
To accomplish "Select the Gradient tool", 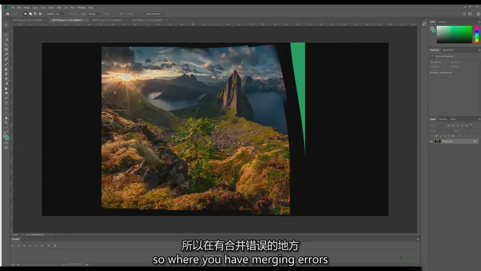I will point(6,84).
